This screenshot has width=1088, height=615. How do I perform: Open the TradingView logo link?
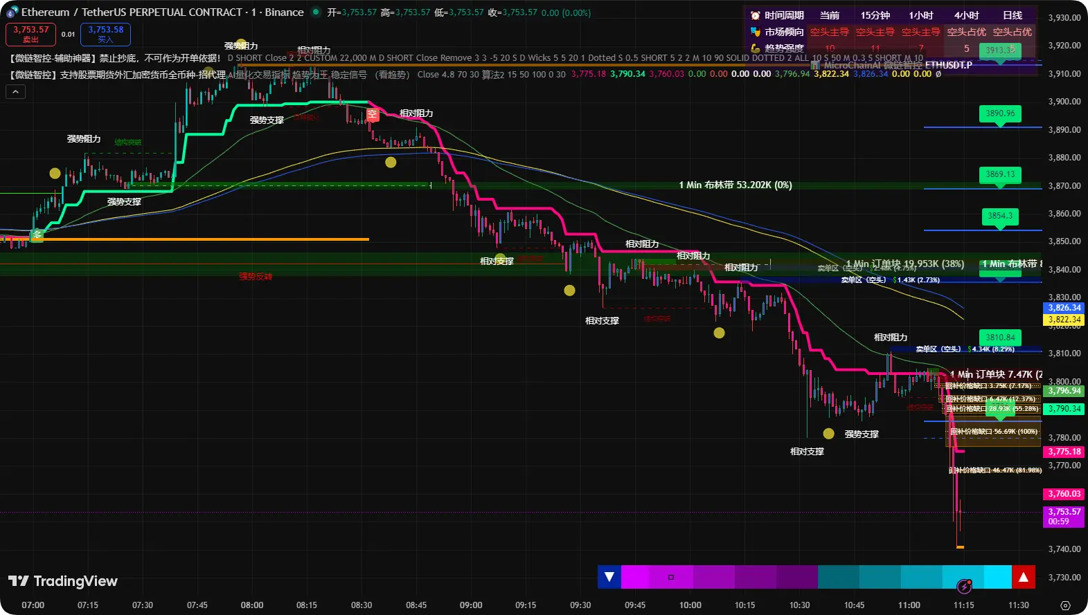coord(63,581)
